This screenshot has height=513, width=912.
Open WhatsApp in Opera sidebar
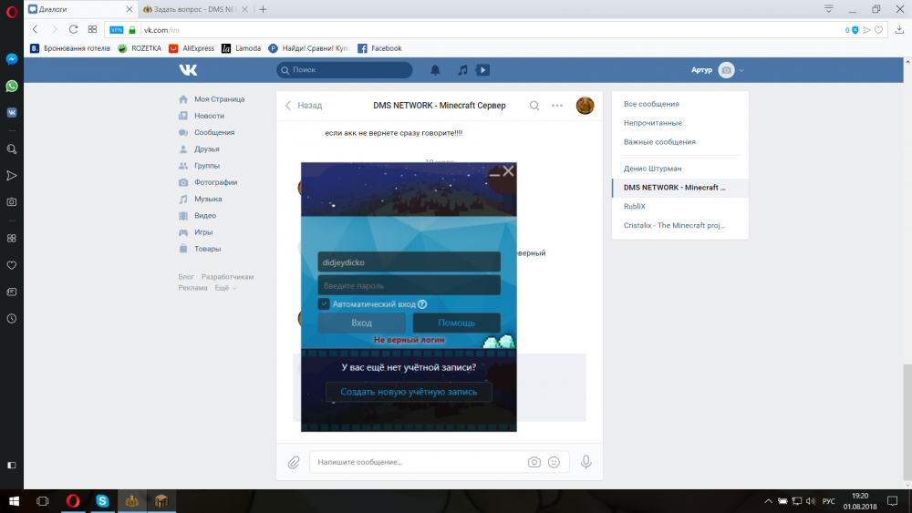(12, 86)
